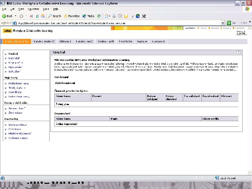Switch to the Správa kurzů tab

pos(106,41)
